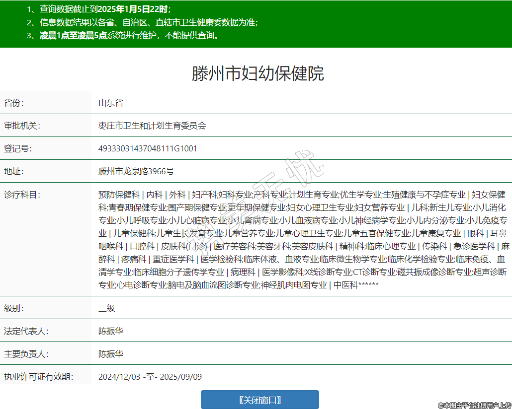512x409 pixels.
Task: Click the 地址 row label
Action: tap(14, 172)
